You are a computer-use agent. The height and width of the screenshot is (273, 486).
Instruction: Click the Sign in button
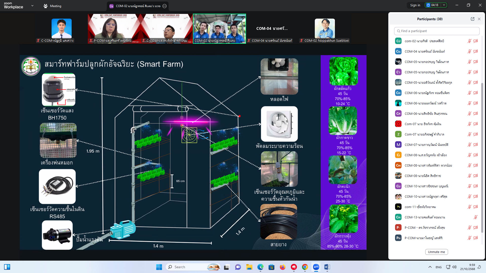pyautogui.click(x=415, y=5)
